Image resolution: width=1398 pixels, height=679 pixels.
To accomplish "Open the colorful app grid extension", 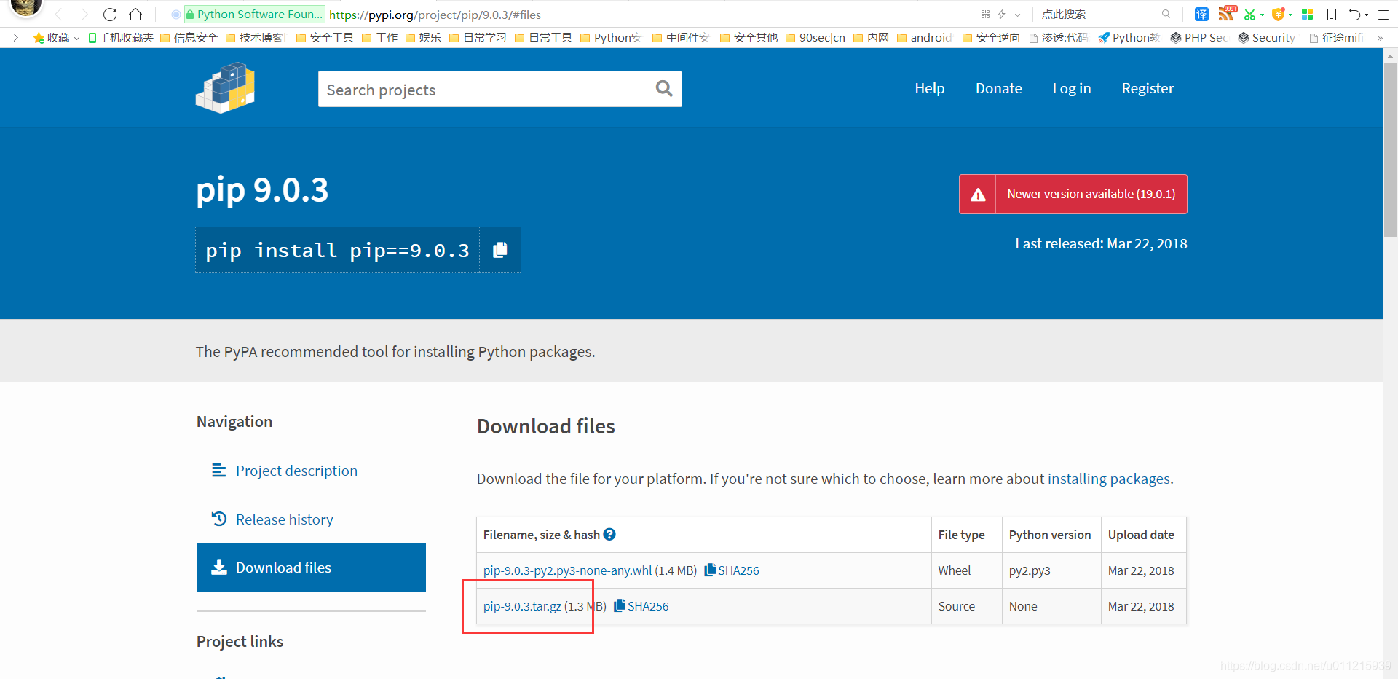I will point(1306,14).
